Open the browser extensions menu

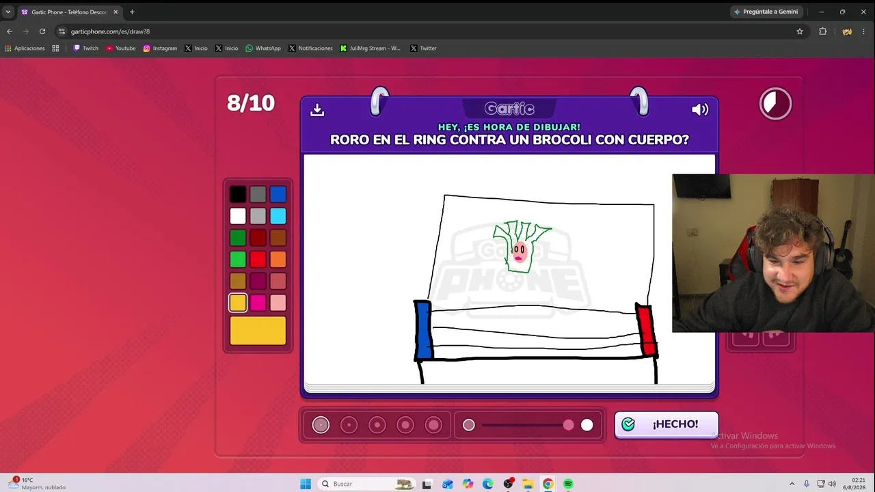(822, 31)
